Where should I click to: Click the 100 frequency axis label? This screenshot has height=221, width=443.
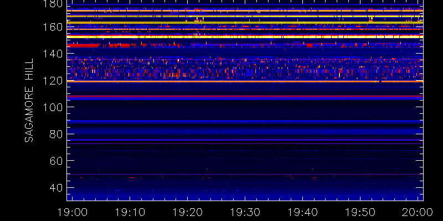pyautogui.click(x=53, y=107)
